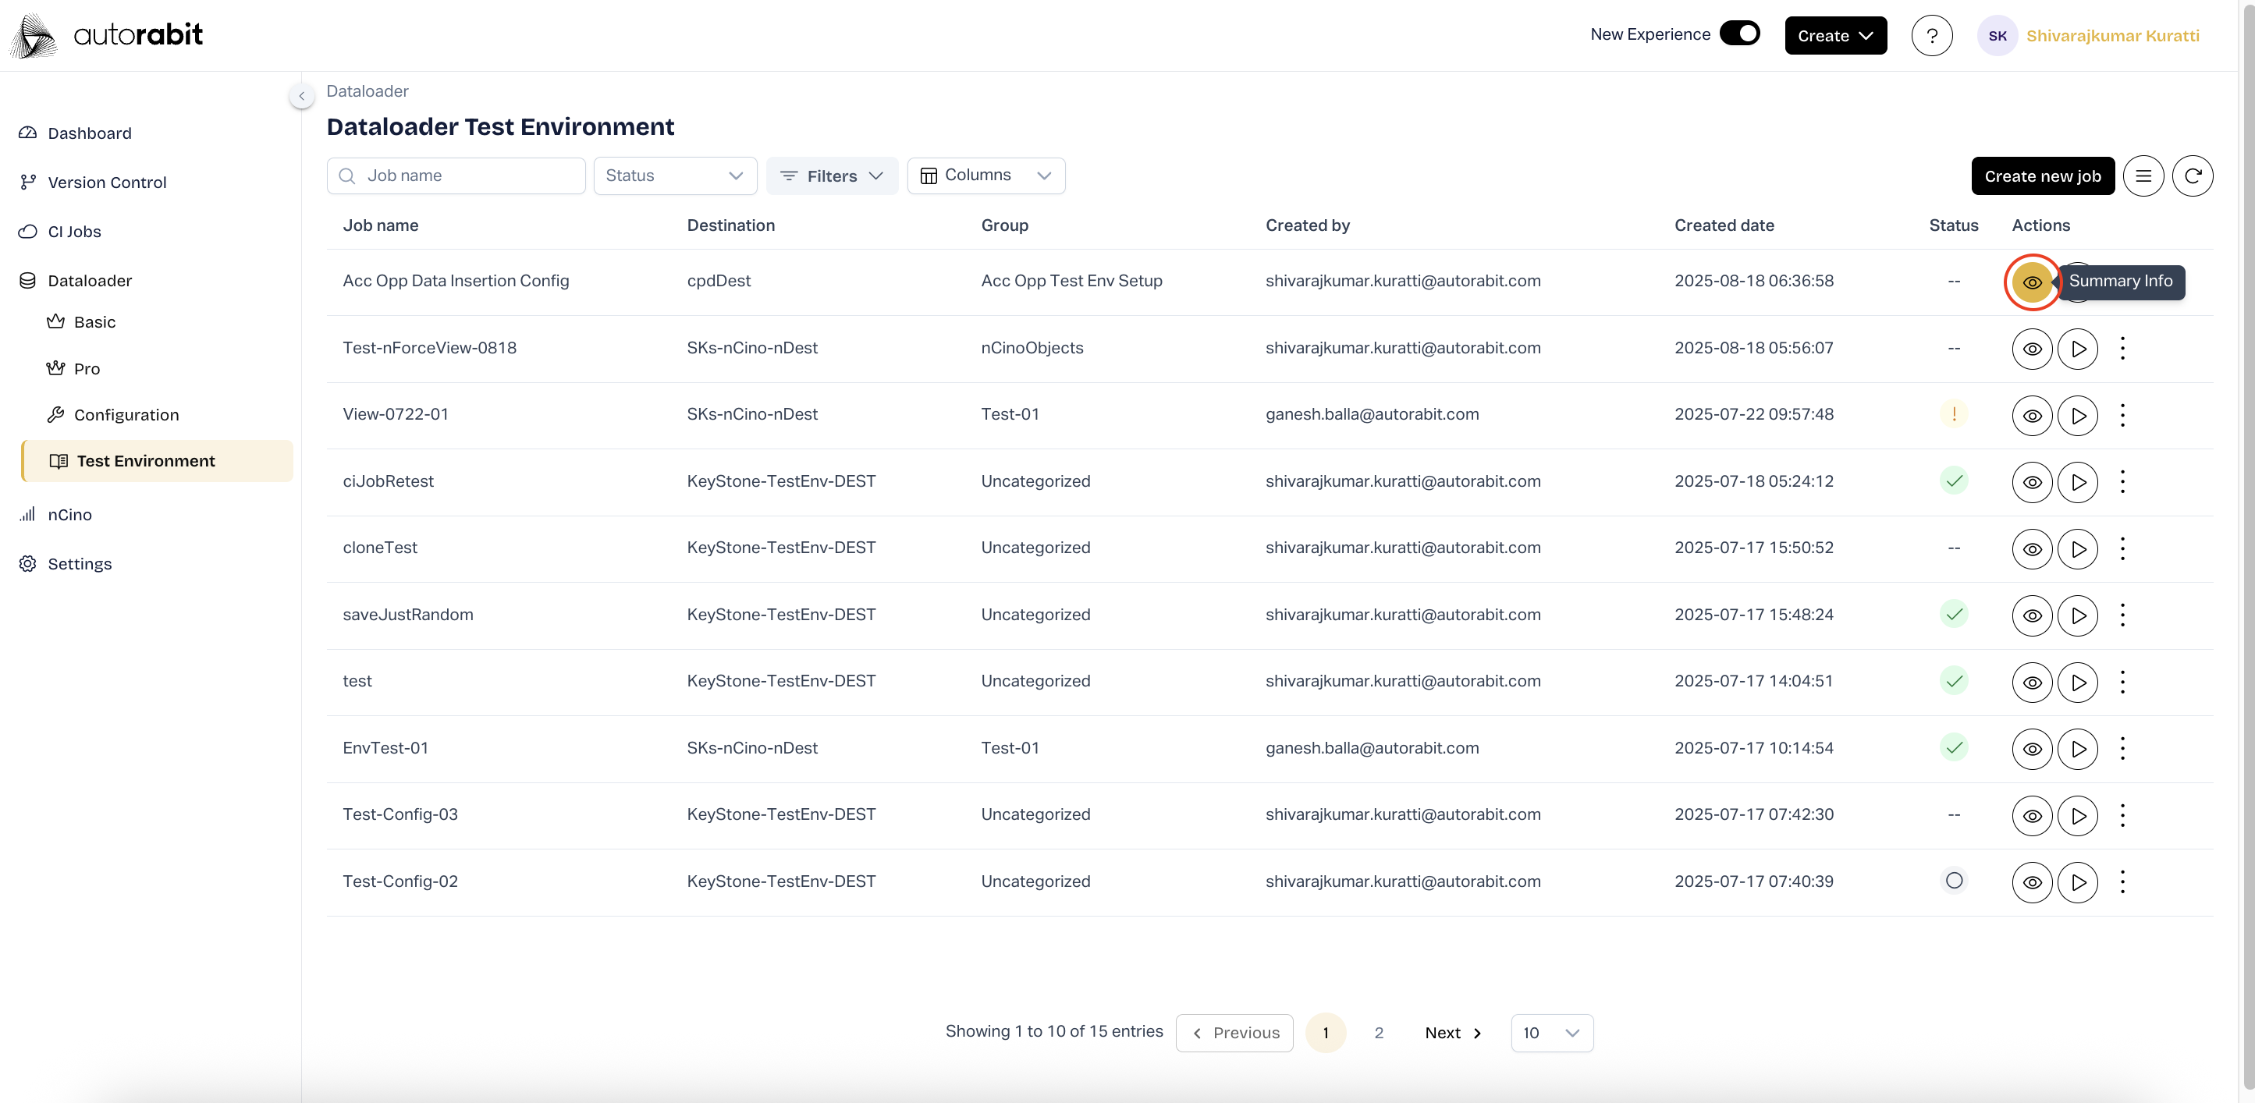The height and width of the screenshot is (1103, 2255).
Task: Go to CI Jobs in the sidebar
Action: (x=74, y=232)
